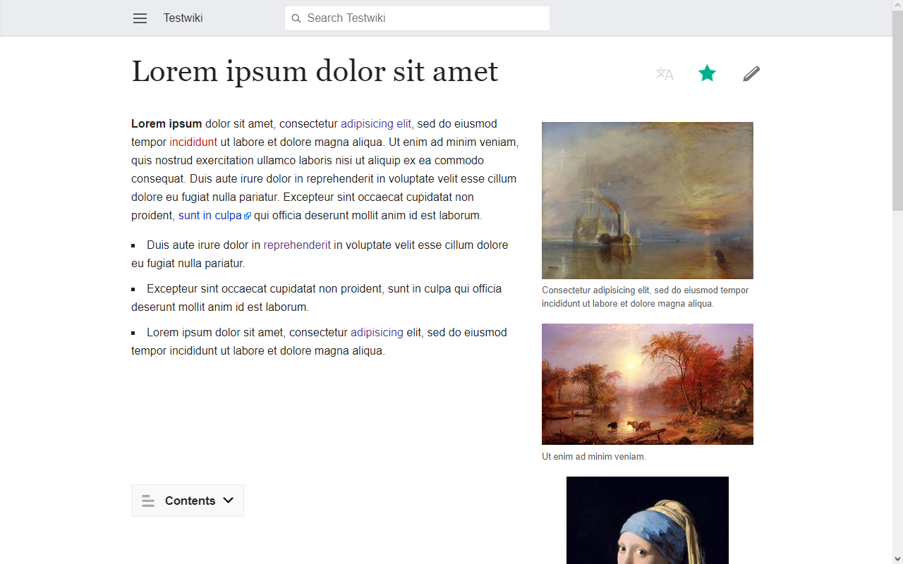This screenshot has height=564, width=903.
Task: Open the hamburger main menu
Action: click(x=140, y=18)
